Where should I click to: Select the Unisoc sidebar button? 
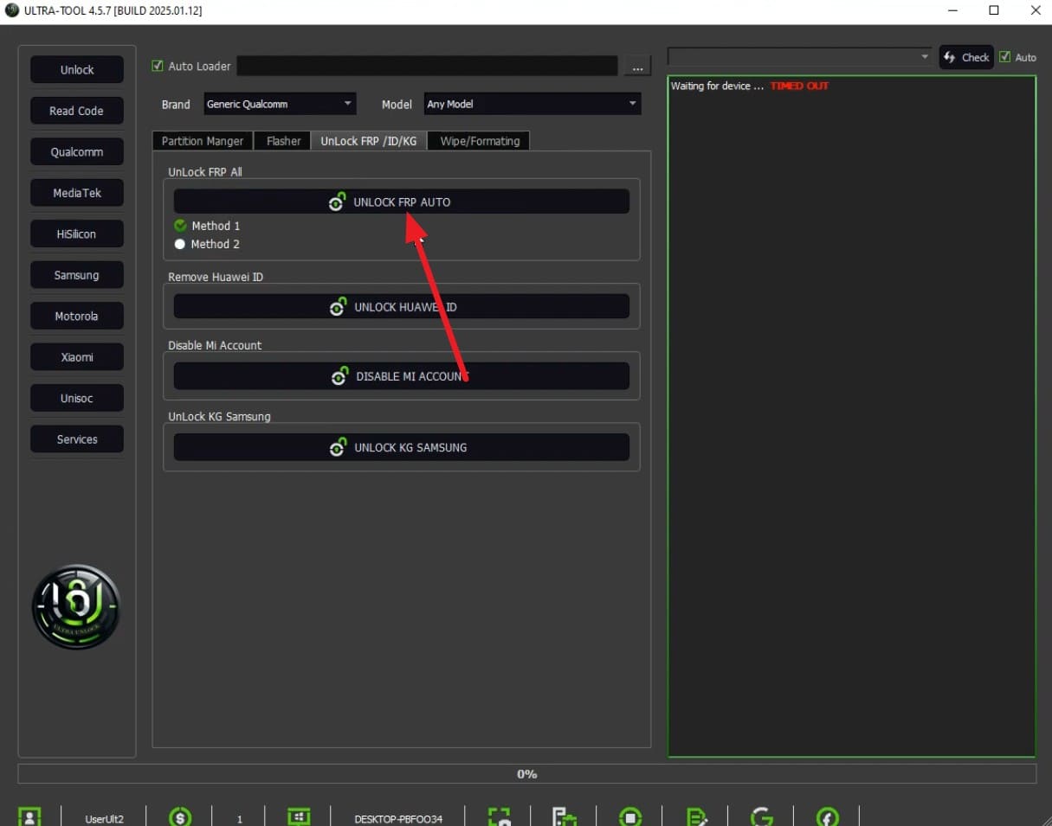coord(77,399)
